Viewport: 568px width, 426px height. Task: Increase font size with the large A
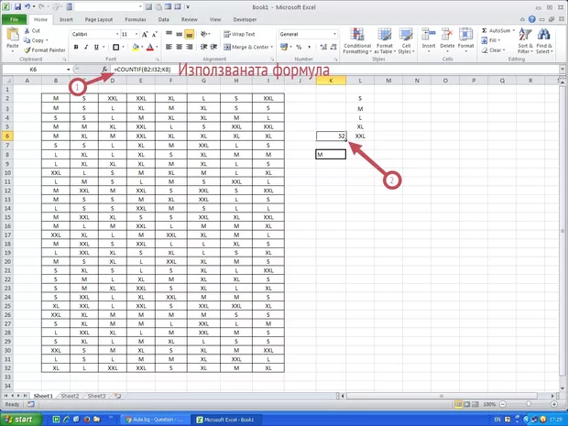145,35
